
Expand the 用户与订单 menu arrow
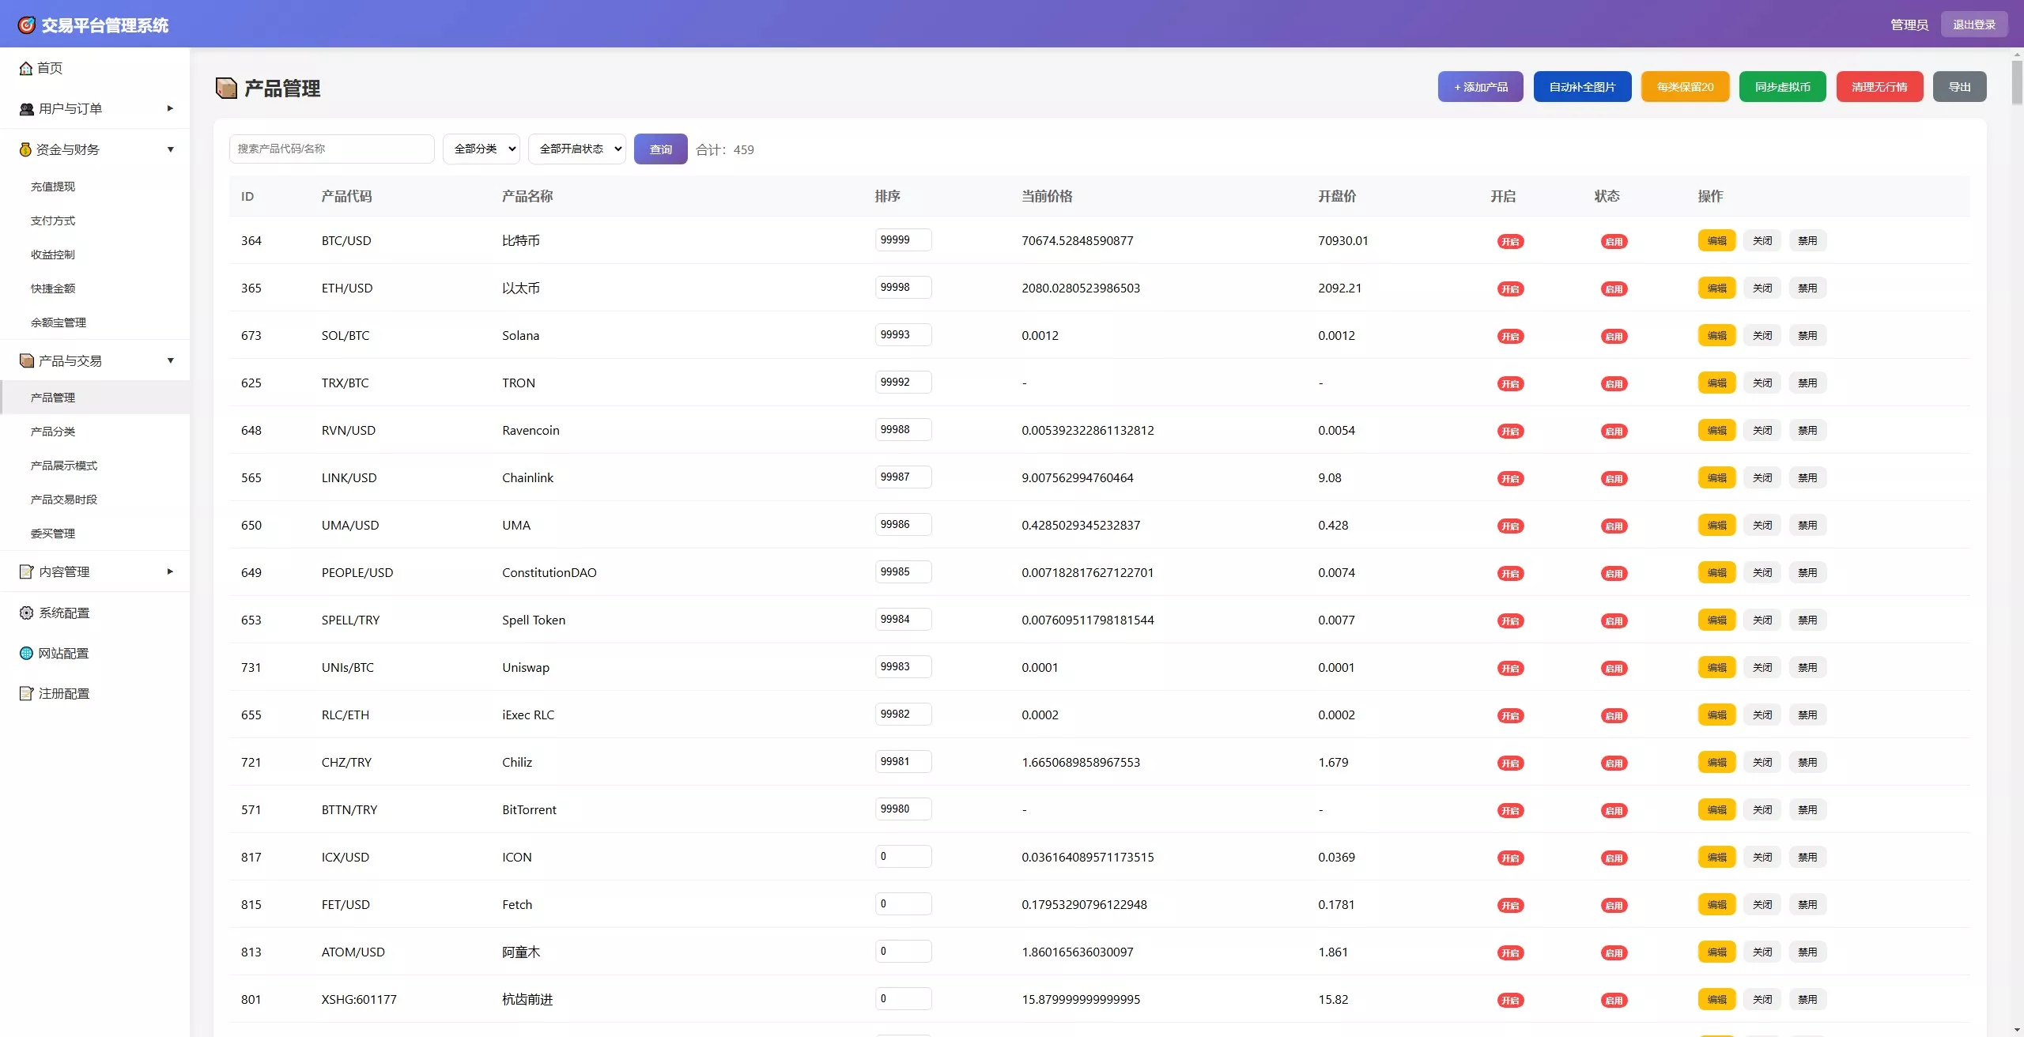[x=170, y=108]
